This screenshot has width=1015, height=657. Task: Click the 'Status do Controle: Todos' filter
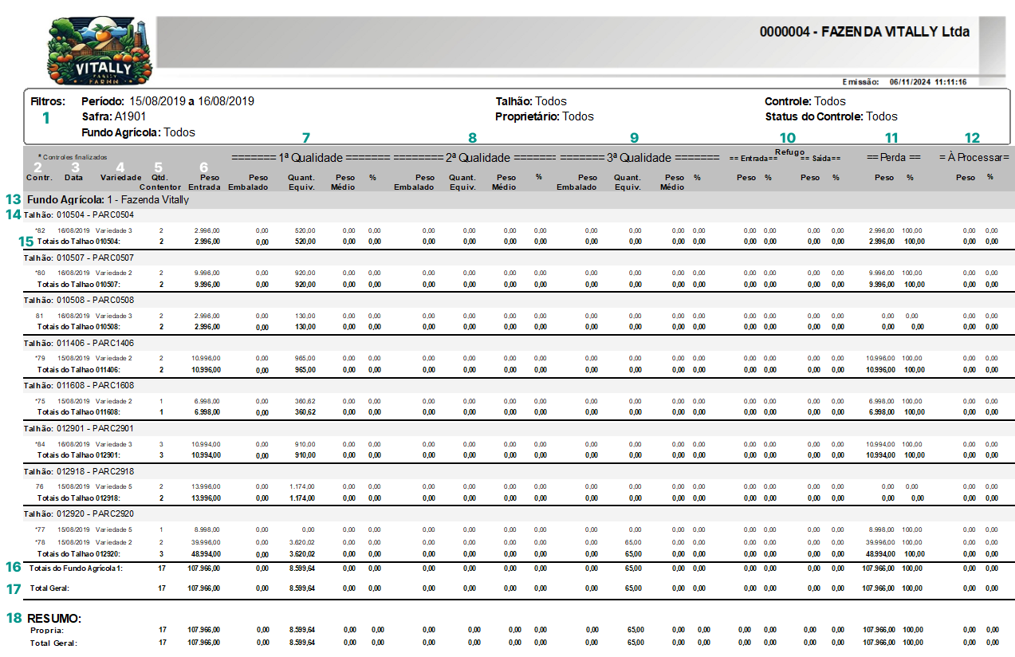point(831,116)
